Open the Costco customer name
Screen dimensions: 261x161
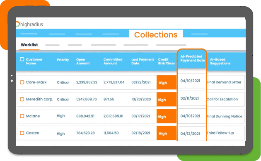pyautogui.click(x=33, y=133)
